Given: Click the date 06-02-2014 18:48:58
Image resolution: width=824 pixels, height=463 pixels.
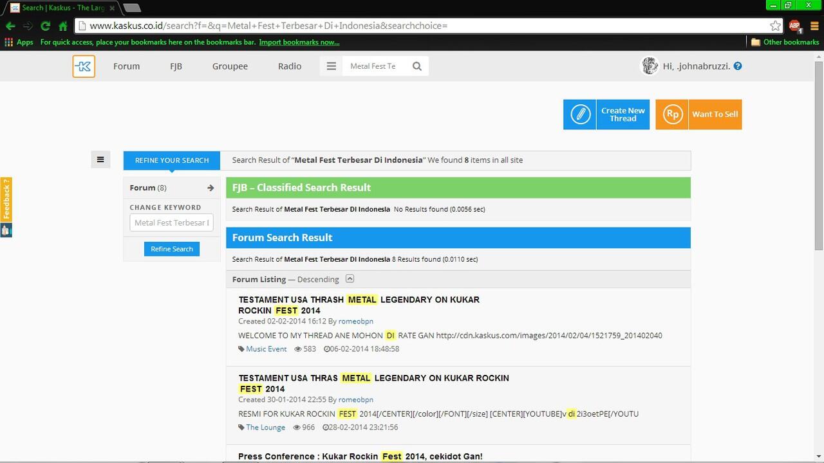Looking at the screenshot, I should pos(361,349).
